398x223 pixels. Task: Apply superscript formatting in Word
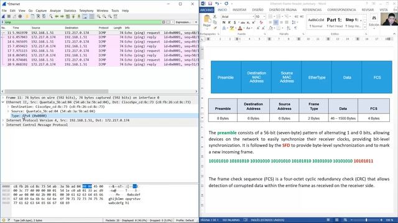point(254,22)
